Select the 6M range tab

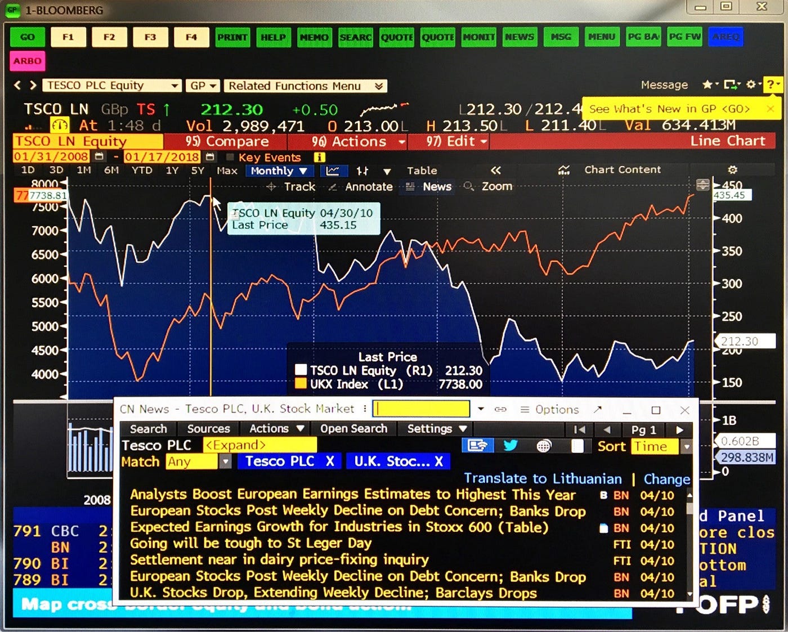click(111, 170)
